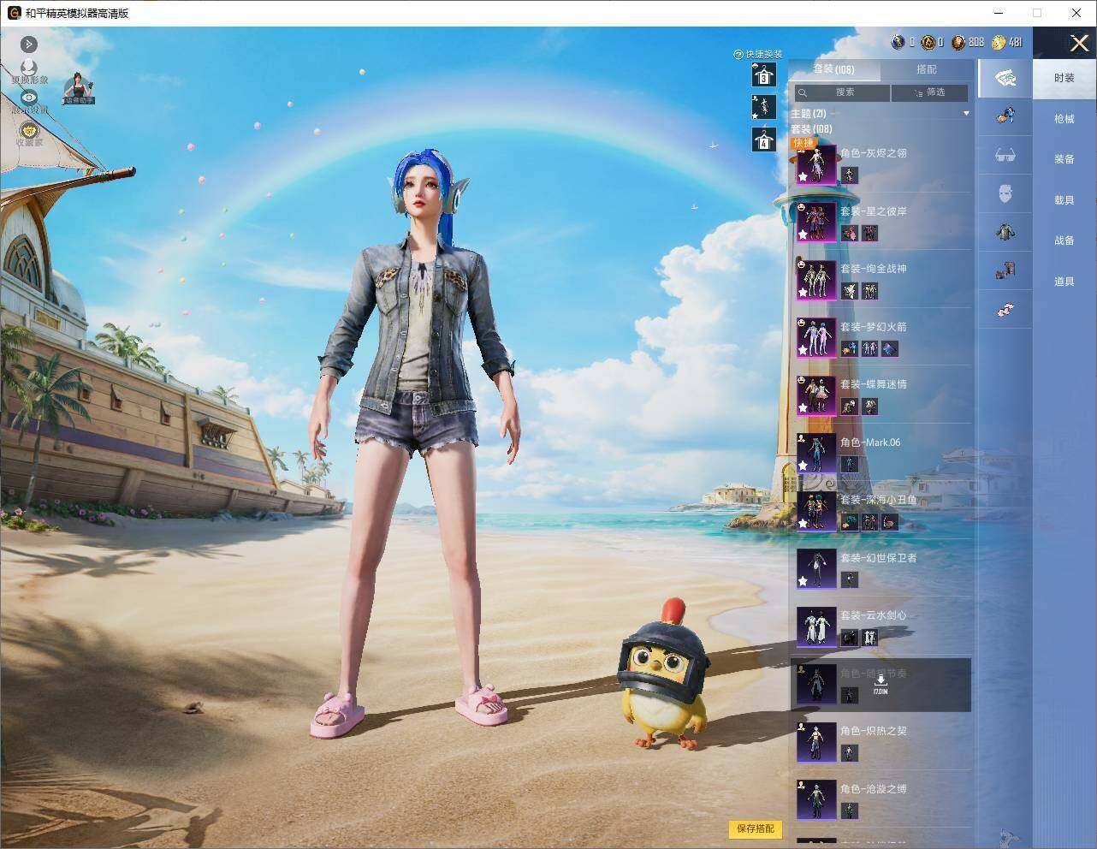The width and height of the screenshot is (1097, 849).
Task: Select the starred quick outfit slot
Action: pyautogui.click(x=763, y=107)
